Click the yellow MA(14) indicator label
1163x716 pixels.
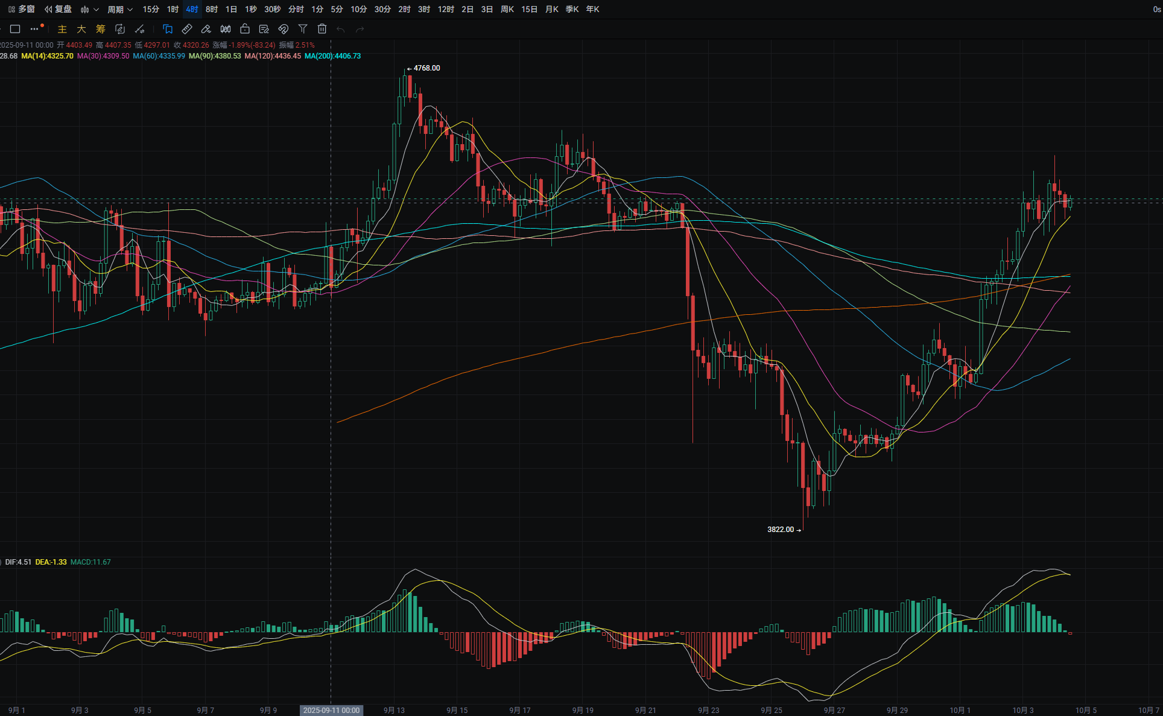(x=47, y=56)
